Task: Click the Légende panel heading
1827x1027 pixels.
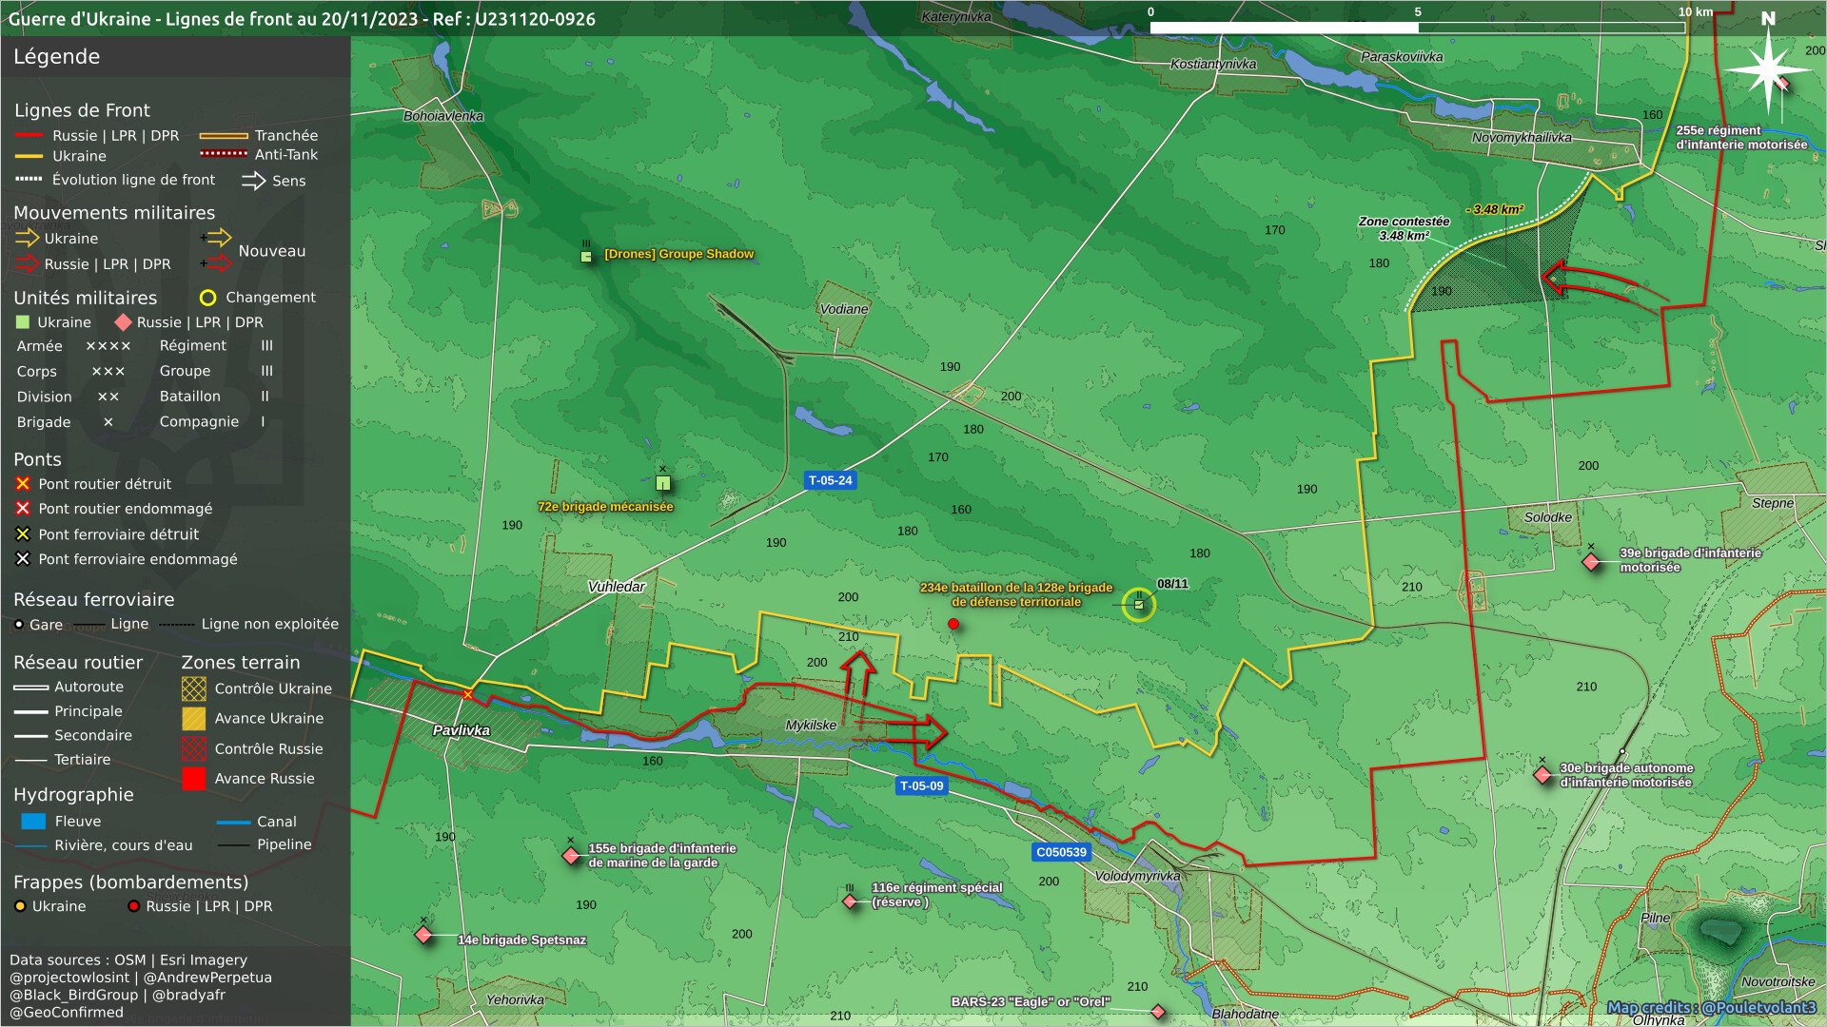Action: tap(56, 56)
